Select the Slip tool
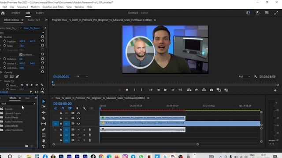The image size is (282, 158). [44, 124]
